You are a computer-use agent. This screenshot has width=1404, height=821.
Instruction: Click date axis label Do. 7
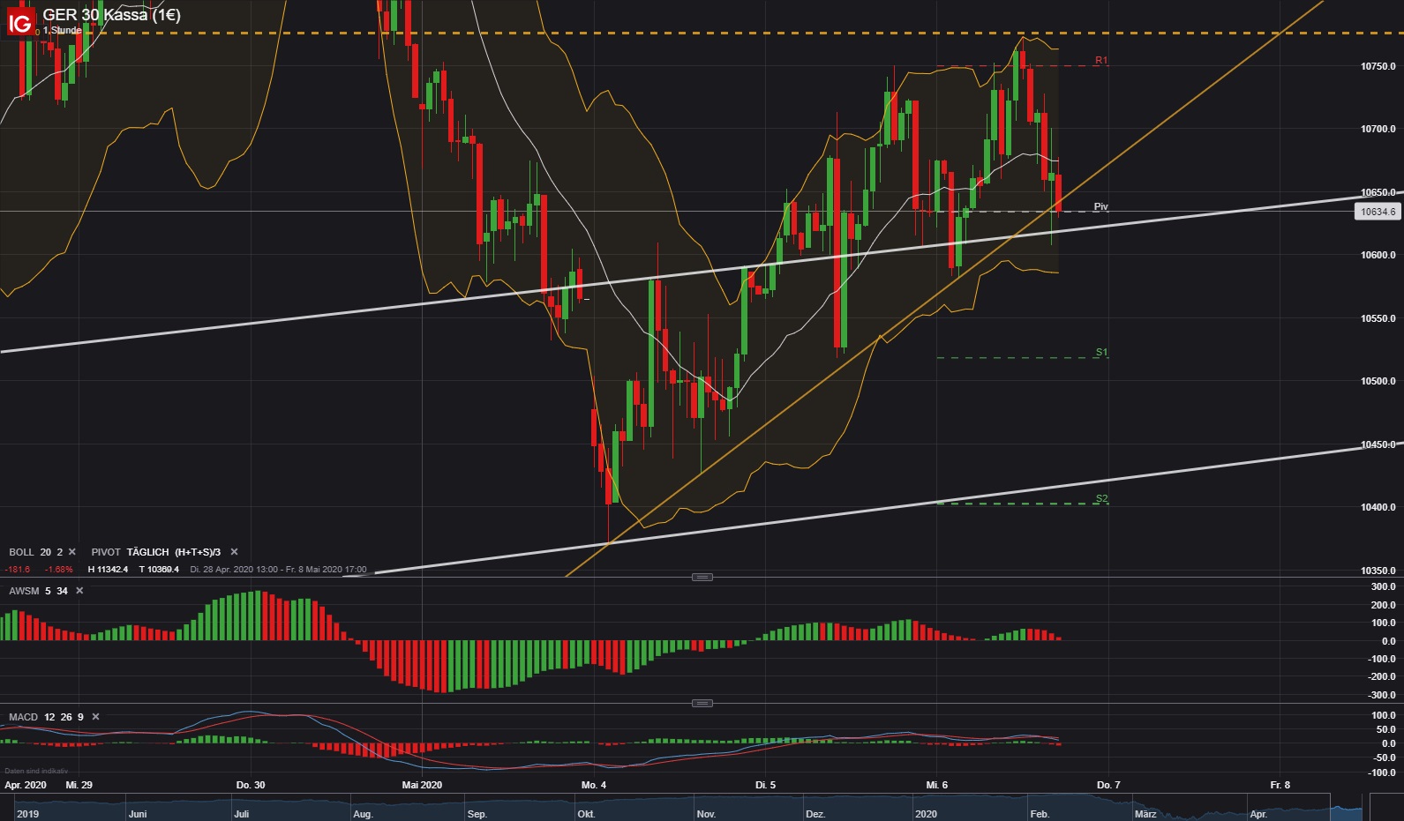(1108, 785)
